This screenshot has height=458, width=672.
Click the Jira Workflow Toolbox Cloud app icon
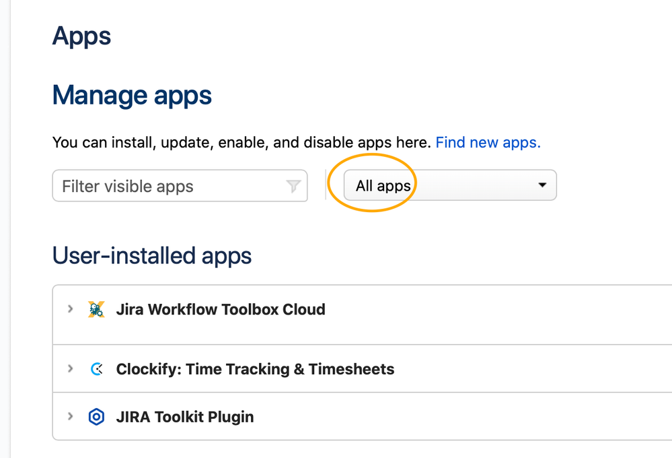click(96, 309)
